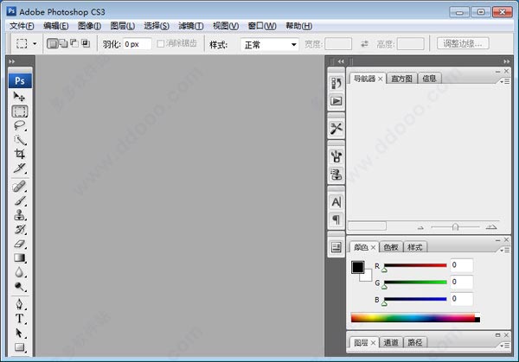Select the Path Selection tool

(x=20, y=333)
